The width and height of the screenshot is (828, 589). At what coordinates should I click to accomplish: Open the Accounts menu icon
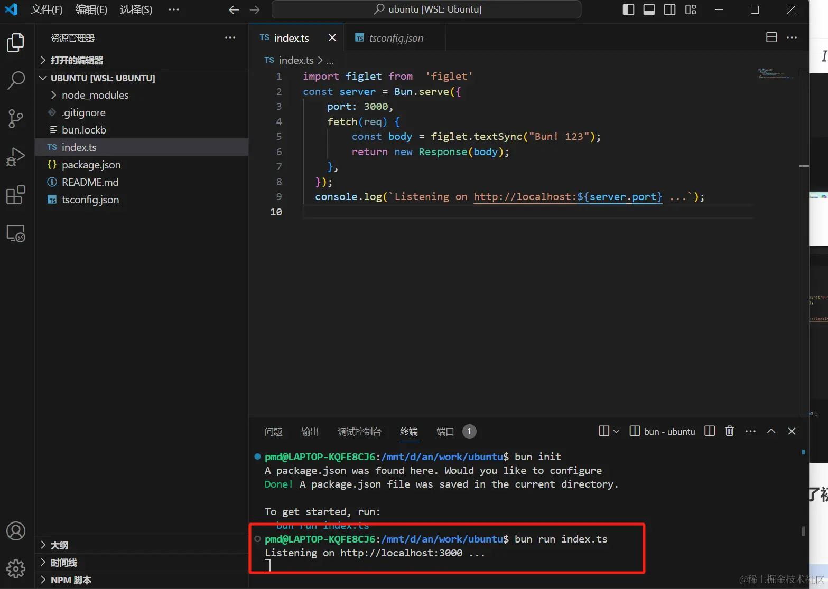[x=16, y=531]
